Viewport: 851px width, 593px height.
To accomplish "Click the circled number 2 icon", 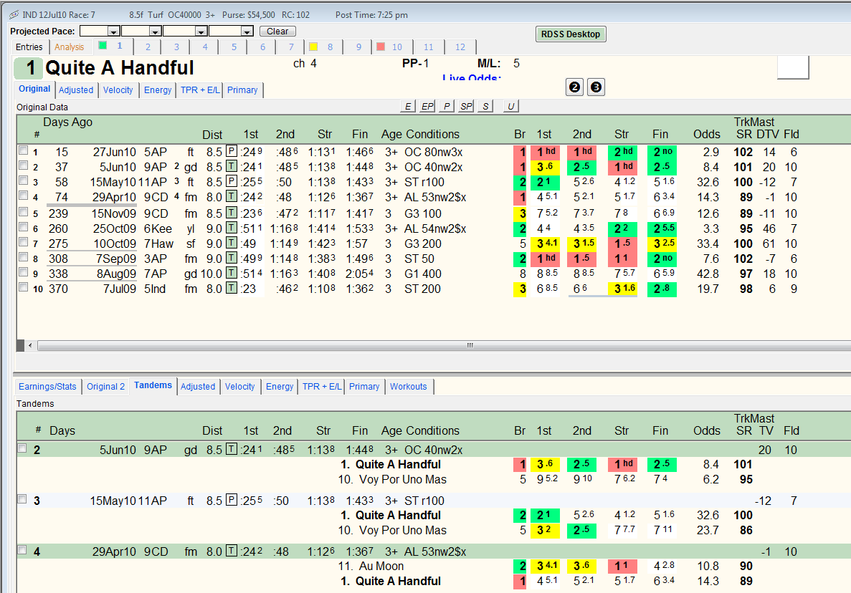I will (574, 87).
